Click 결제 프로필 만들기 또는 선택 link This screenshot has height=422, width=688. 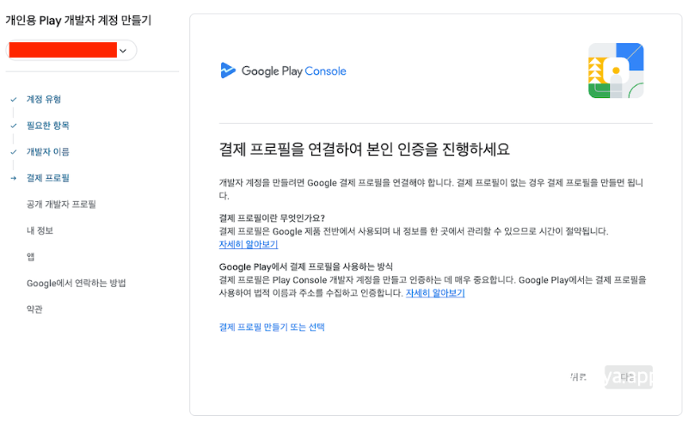[272, 327]
